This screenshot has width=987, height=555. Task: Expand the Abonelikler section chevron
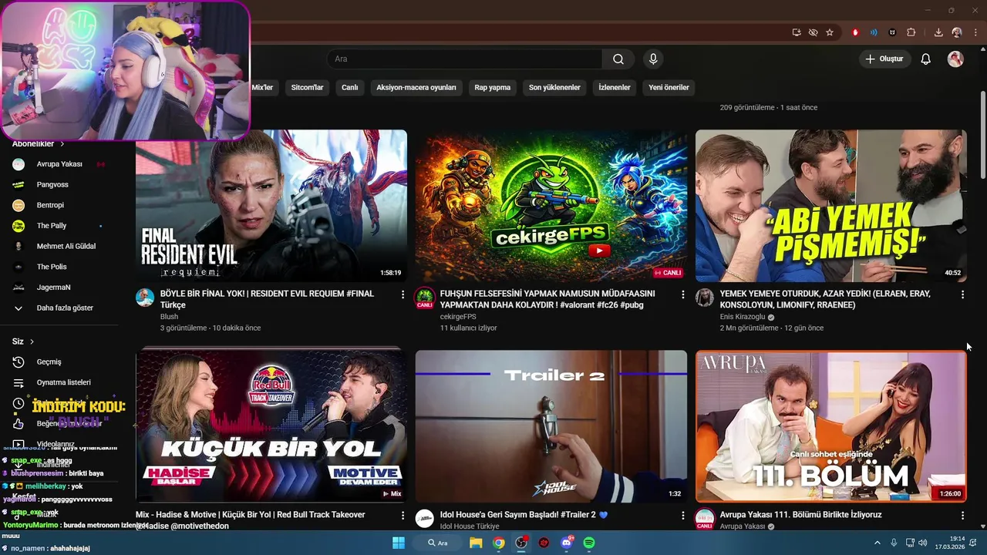pyautogui.click(x=62, y=144)
